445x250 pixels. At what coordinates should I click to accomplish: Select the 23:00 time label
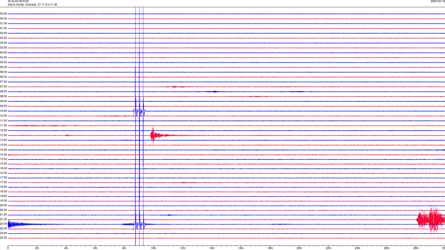[x=3, y=233]
